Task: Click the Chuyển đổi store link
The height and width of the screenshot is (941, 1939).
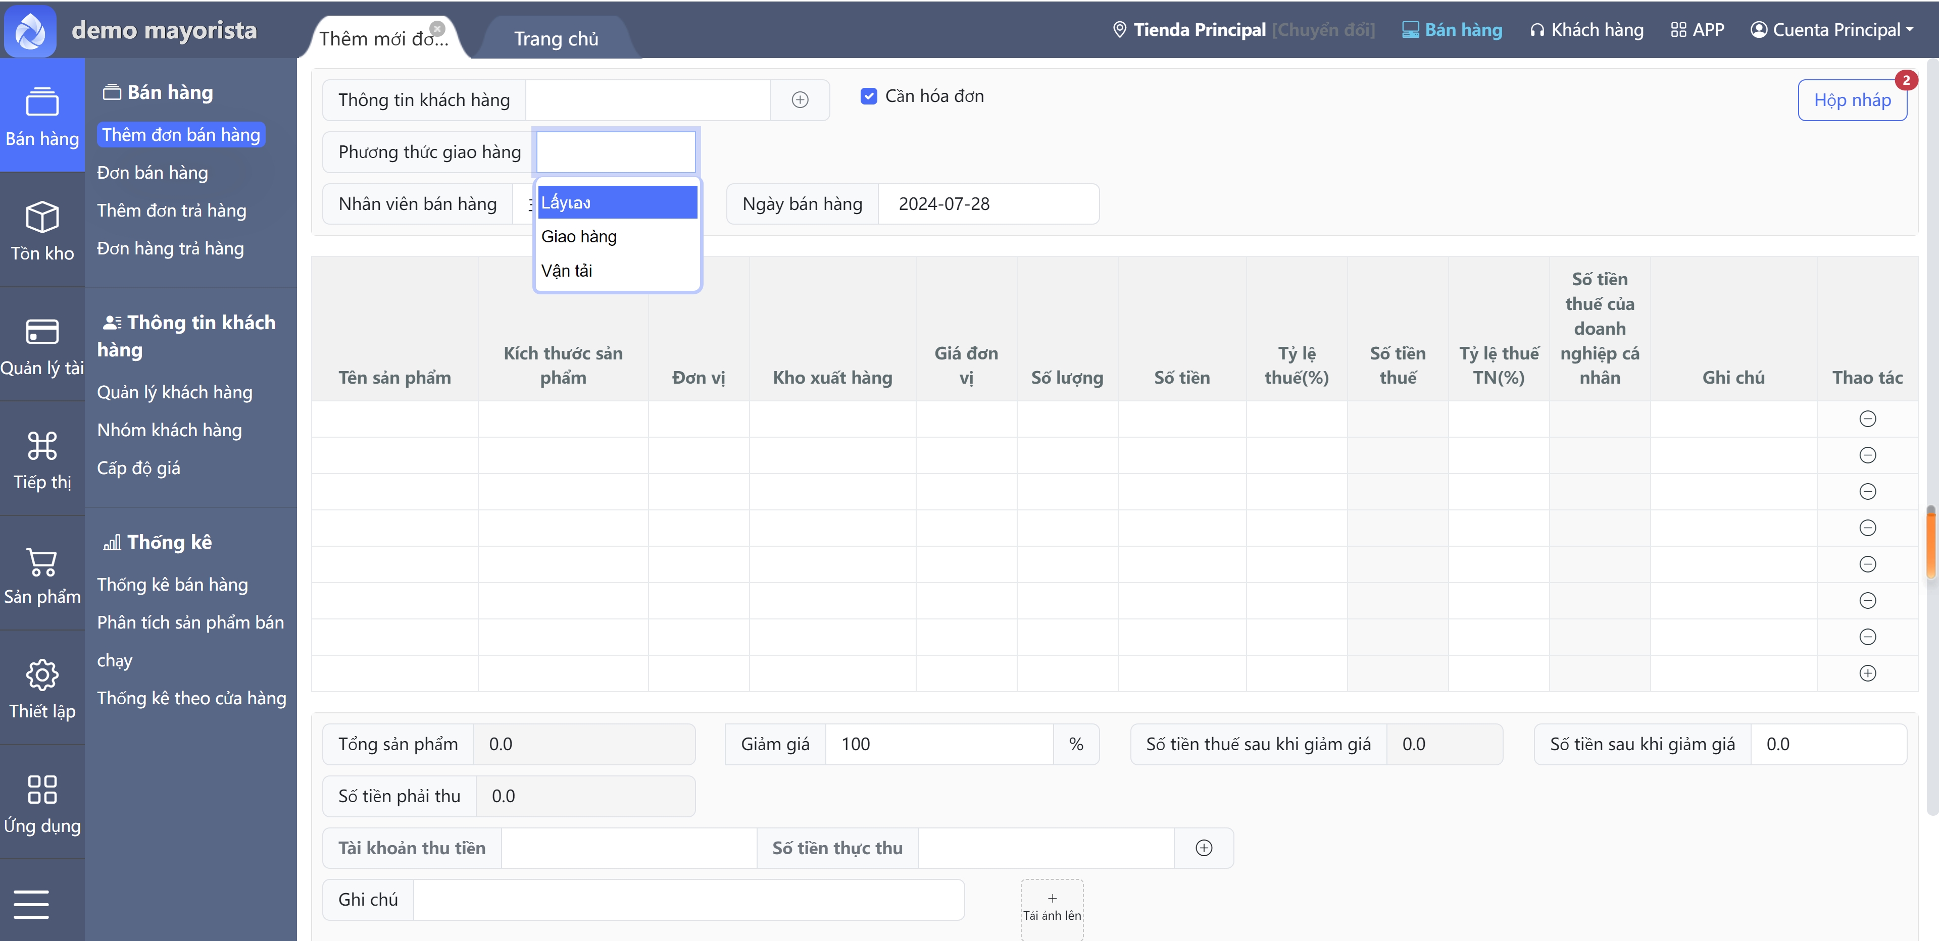Action: [x=1323, y=30]
